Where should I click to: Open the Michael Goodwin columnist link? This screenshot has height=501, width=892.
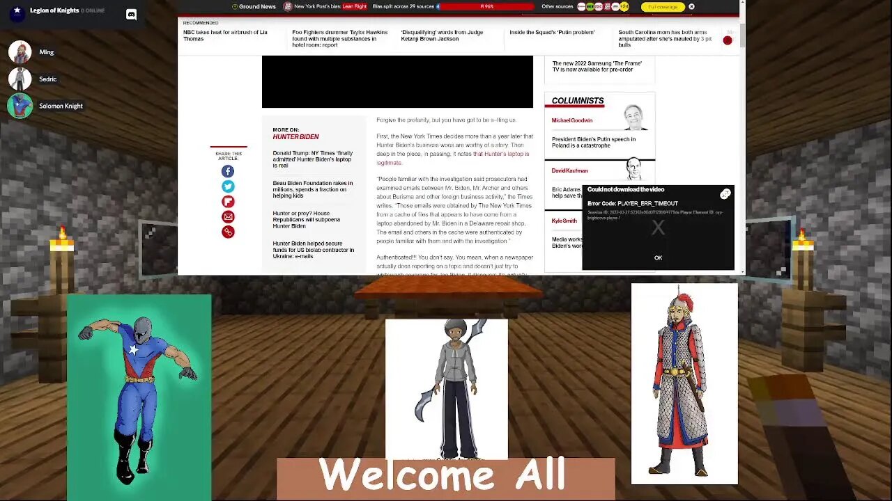click(x=572, y=120)
